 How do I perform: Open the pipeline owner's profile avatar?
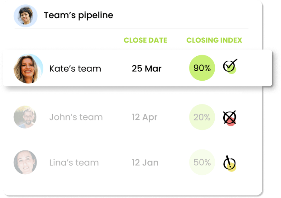(25, 16)
